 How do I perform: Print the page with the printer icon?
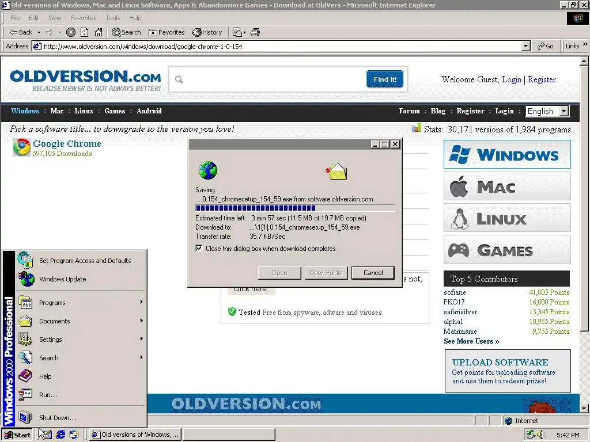[x=255, y=32]
